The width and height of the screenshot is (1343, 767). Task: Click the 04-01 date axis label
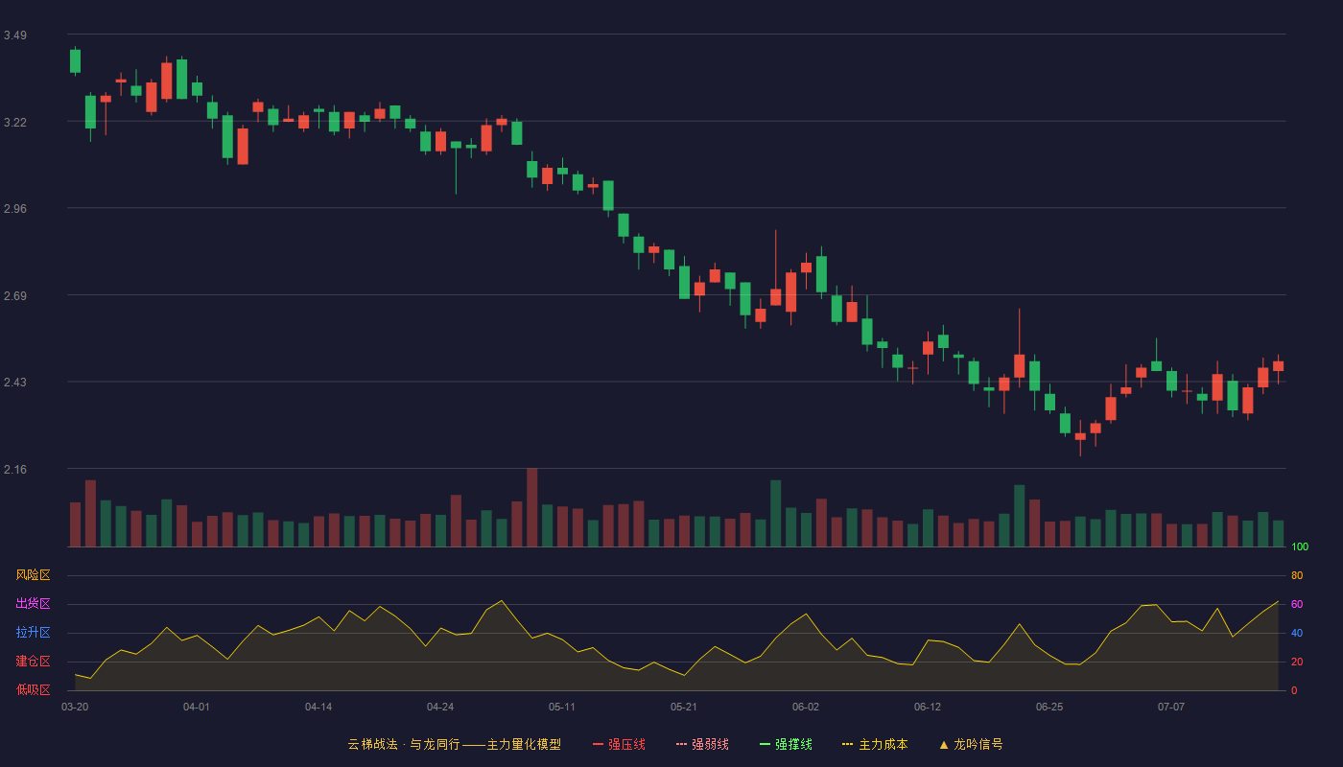point(197,707)
